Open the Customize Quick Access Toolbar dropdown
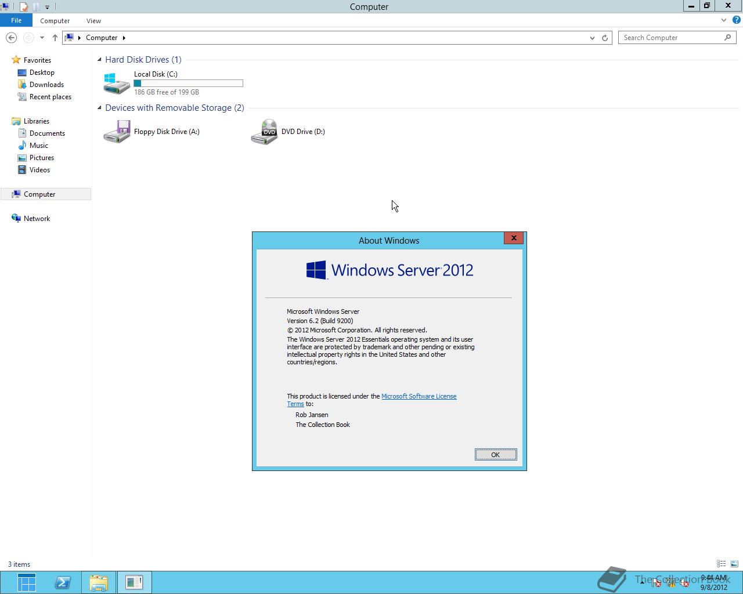The height and width of the screenshot is (594, 743). [x=48, y=8]
